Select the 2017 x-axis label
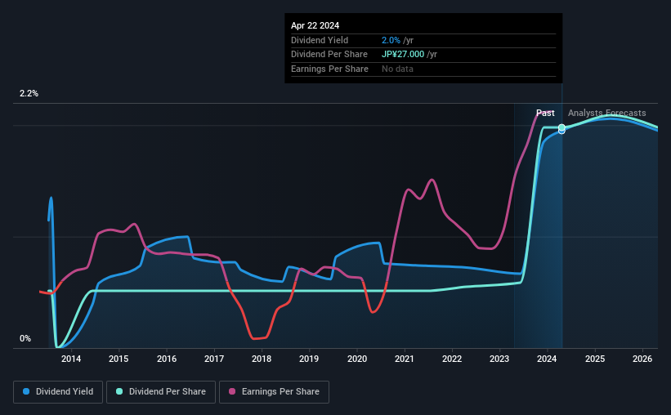The image size is (671, 415). (x=214, y=359)
